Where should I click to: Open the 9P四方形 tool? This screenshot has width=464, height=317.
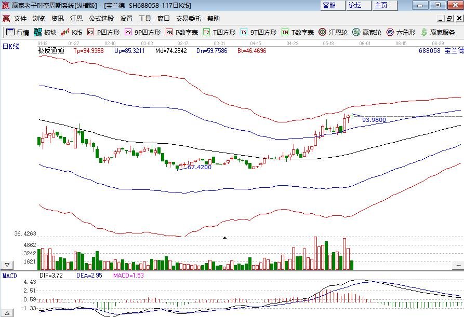click(143, 32)
